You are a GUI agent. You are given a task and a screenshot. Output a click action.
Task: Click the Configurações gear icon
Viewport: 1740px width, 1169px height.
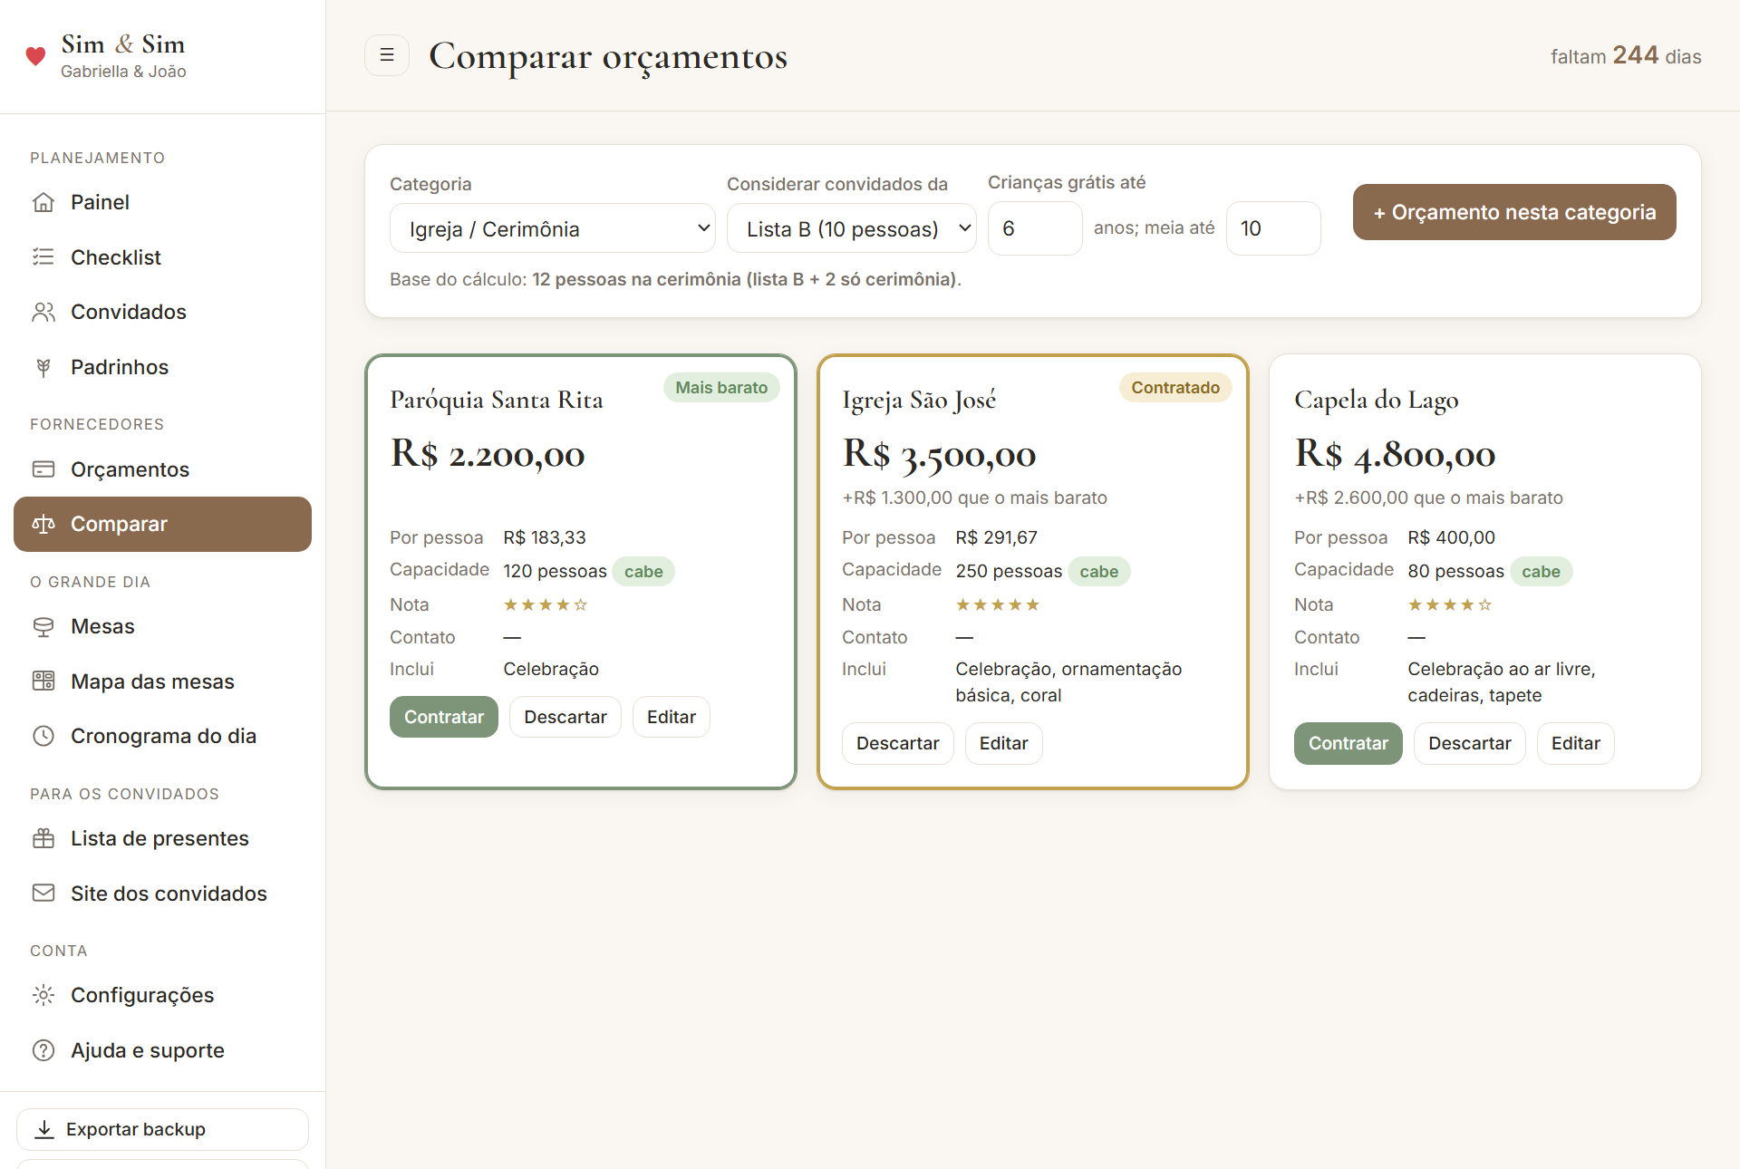pyautogui.click(x=43, y=995)
